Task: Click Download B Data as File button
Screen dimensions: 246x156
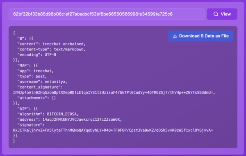Action: (200, 36)
